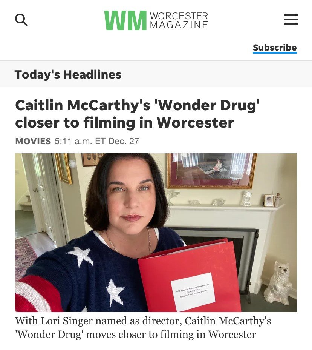The width and height of the screenshot is (312, 350).
Task: Open the search magnifier icon
Action: click(x=21, y=20)
